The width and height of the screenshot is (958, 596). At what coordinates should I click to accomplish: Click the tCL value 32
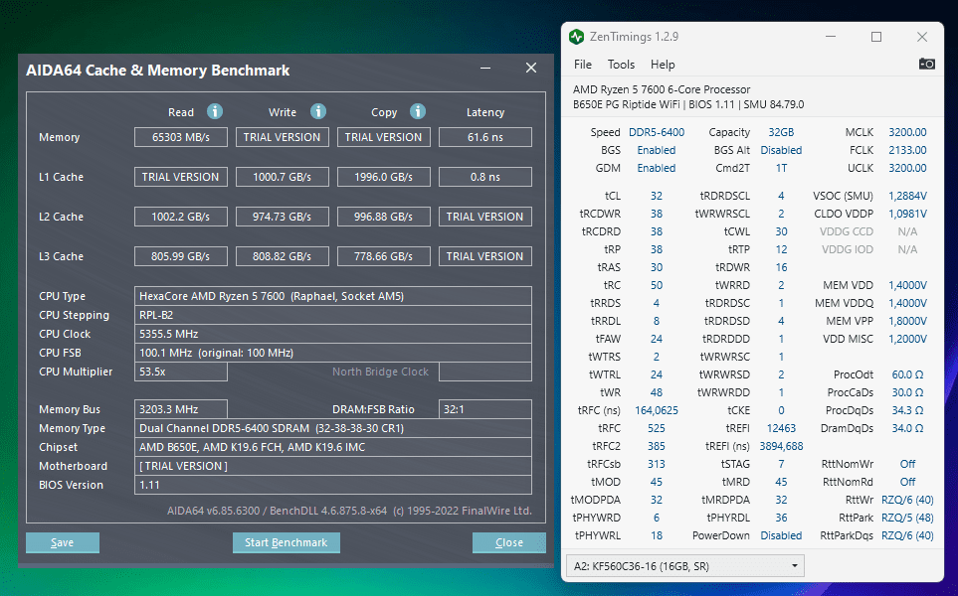tap(657, 196)
